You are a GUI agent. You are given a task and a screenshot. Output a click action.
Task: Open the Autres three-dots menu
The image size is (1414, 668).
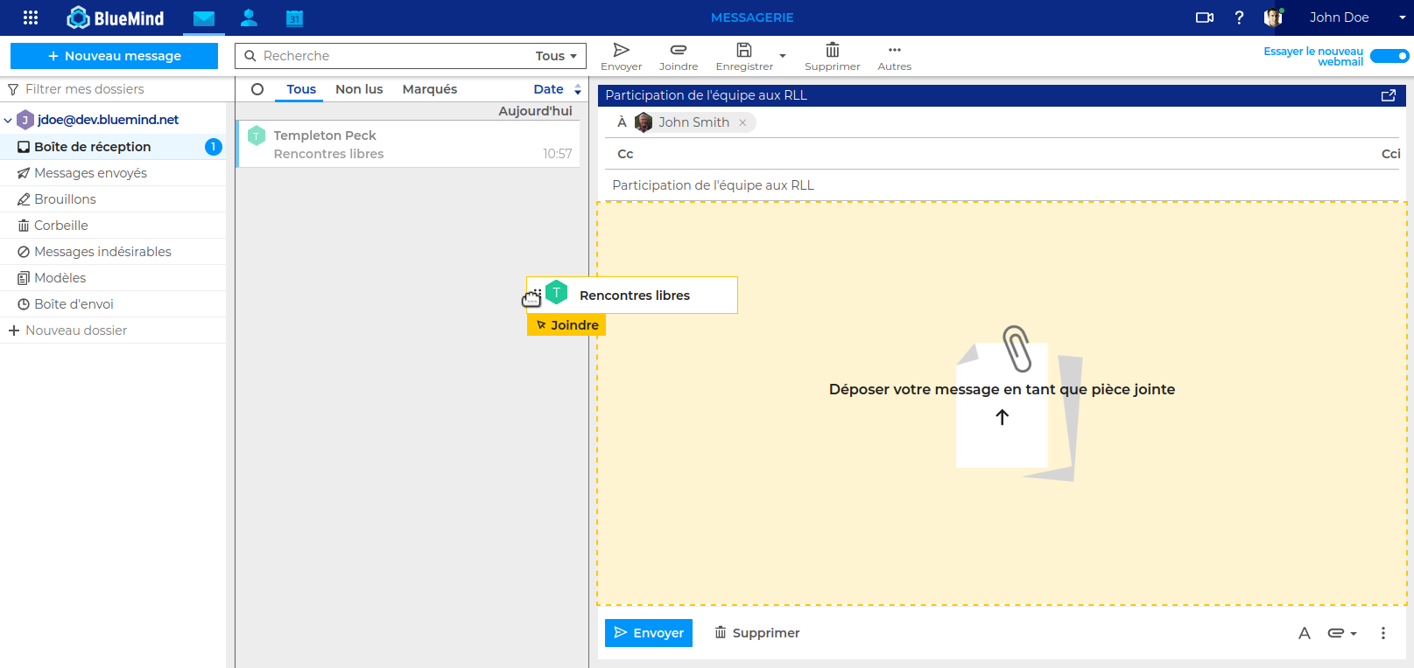tap(894, 56)
